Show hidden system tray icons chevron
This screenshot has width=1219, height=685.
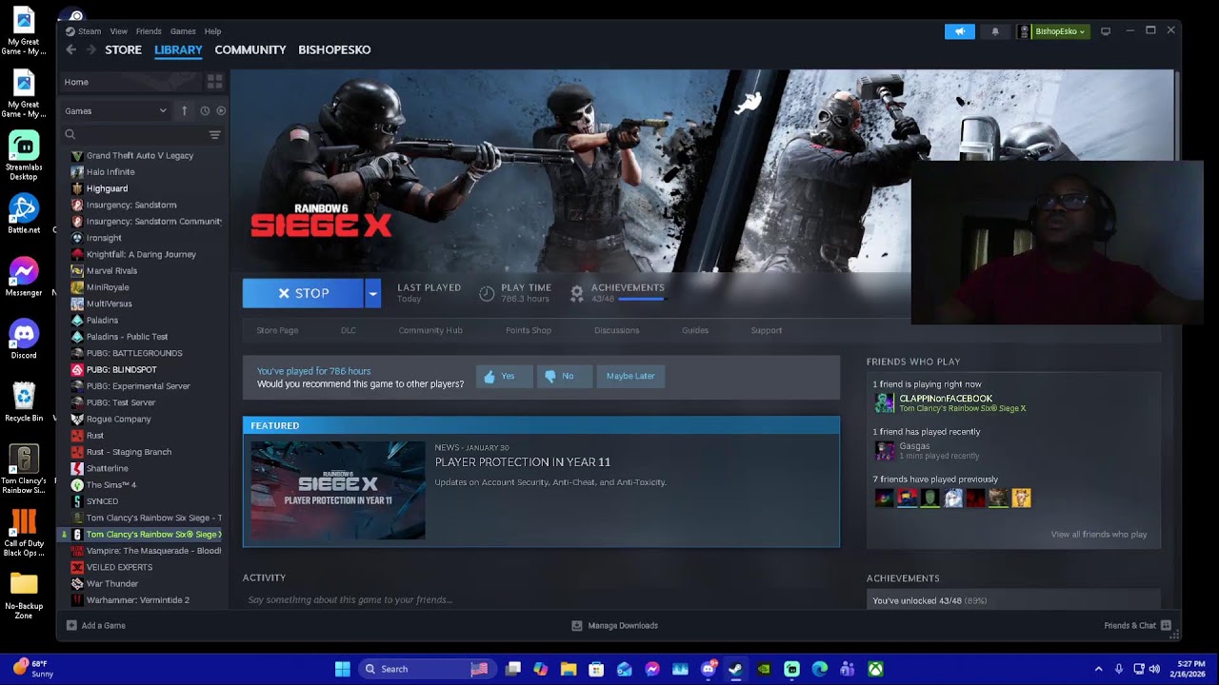[x=1098, y=669]
